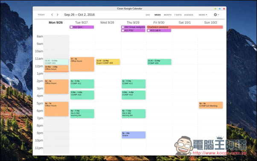Switch to AGENDA view
257x161 pixels.
point(189,15)
